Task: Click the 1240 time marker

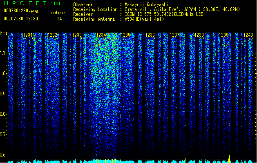Action: (248, 35)
